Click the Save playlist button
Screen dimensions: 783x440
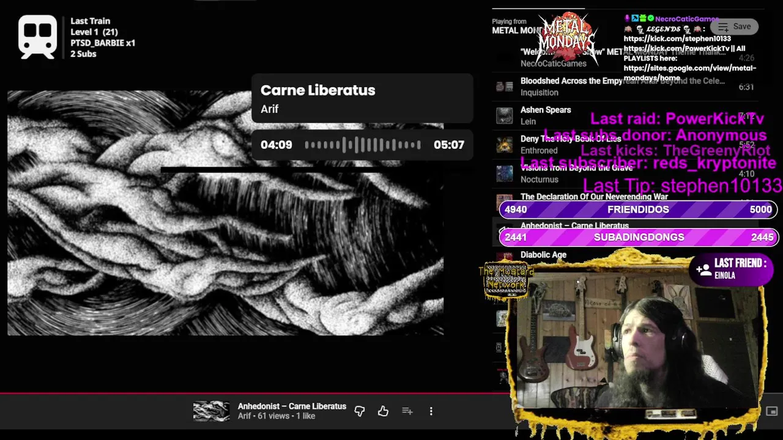(x=734, y=26)
